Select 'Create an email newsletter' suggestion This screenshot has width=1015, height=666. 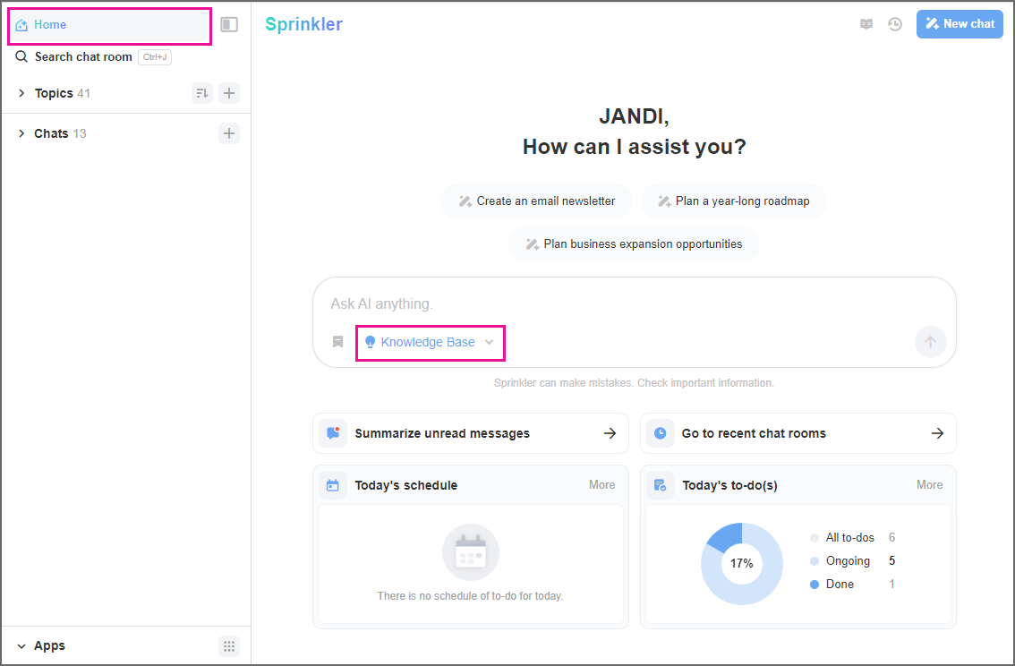tap(537, 201)
